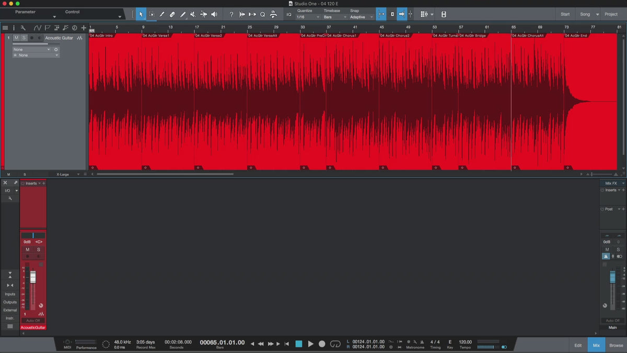
Task: Select the Arrow tool in the toolbar
Action: click(x=141, y=14)
